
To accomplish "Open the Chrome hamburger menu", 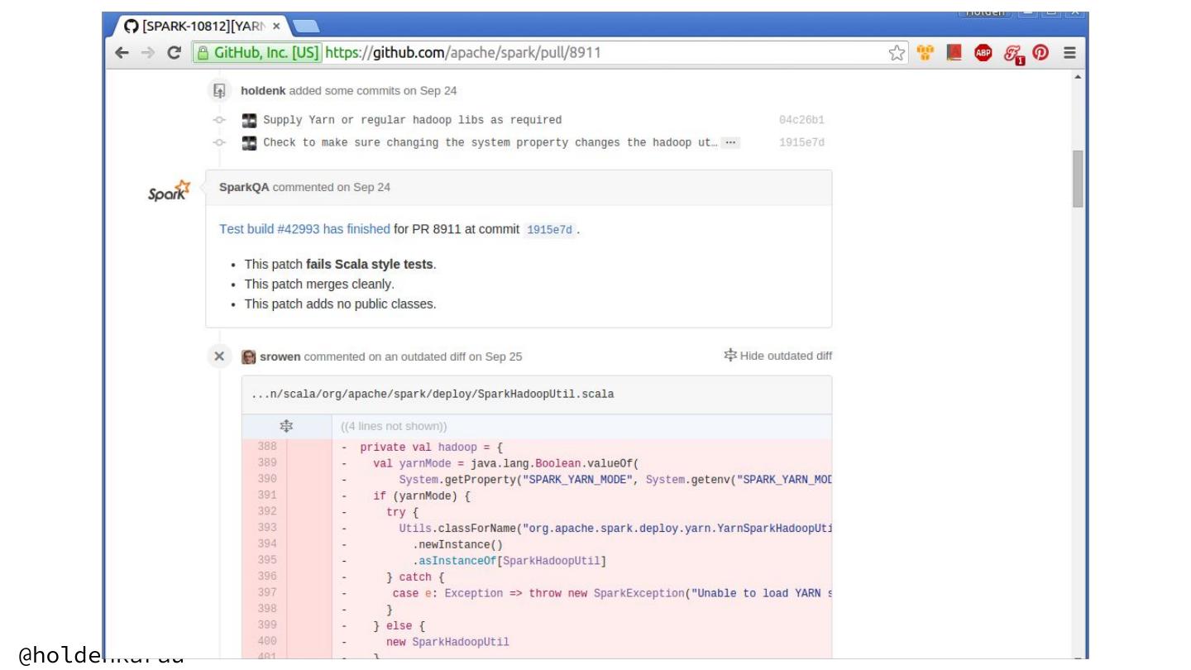I will (1069, 53).
